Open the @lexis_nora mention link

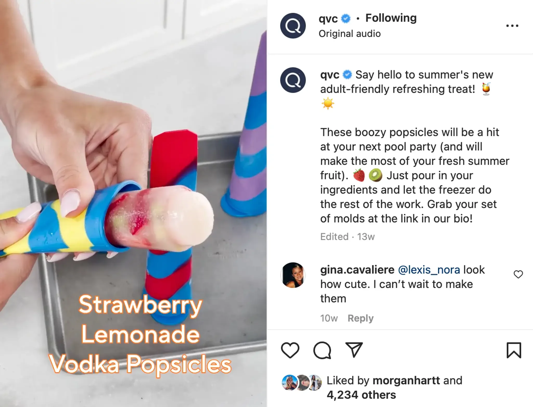coord(429,270)
